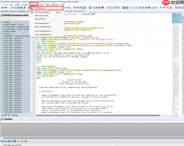184x146 pixels.
Task: Expand the Visual Theme submenu
Action: pos(40,19)
